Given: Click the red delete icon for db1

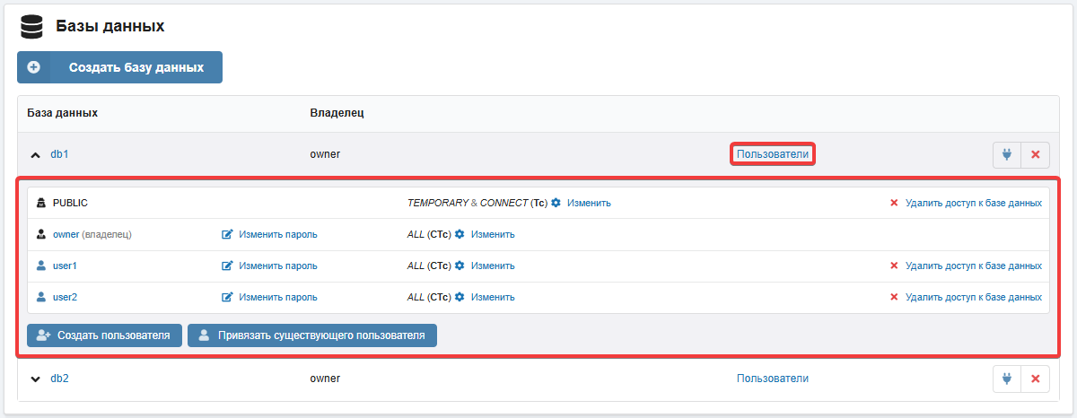Looking at the screenshot, I should (x=1035, y=154).
